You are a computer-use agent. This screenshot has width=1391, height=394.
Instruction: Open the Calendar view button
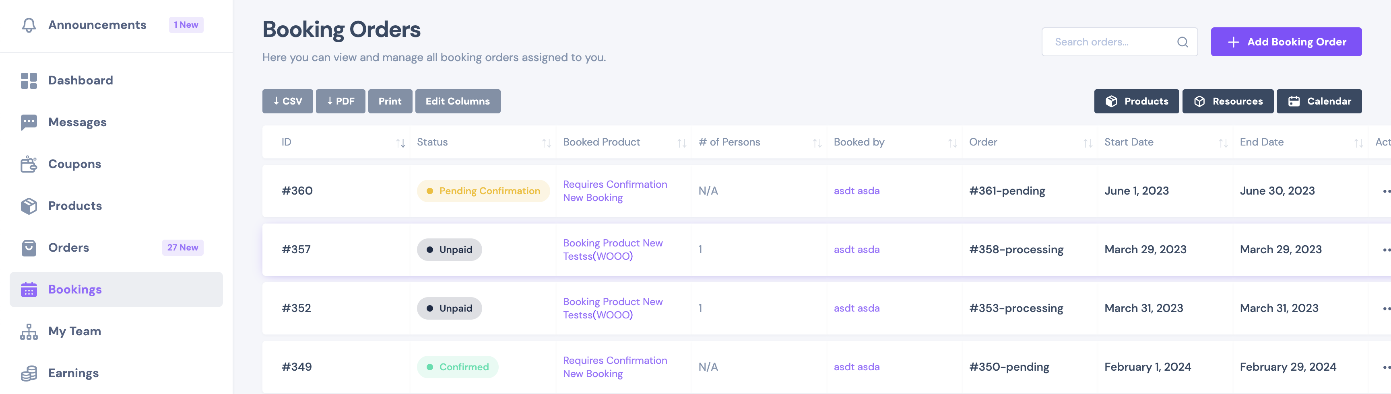pos(1319,101)
